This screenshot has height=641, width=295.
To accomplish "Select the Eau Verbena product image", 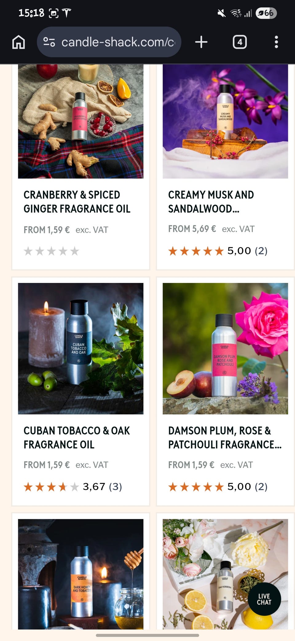I will [225, 574].
